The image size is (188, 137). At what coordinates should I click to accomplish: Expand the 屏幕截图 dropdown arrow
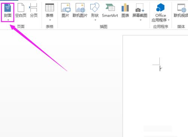141,20
